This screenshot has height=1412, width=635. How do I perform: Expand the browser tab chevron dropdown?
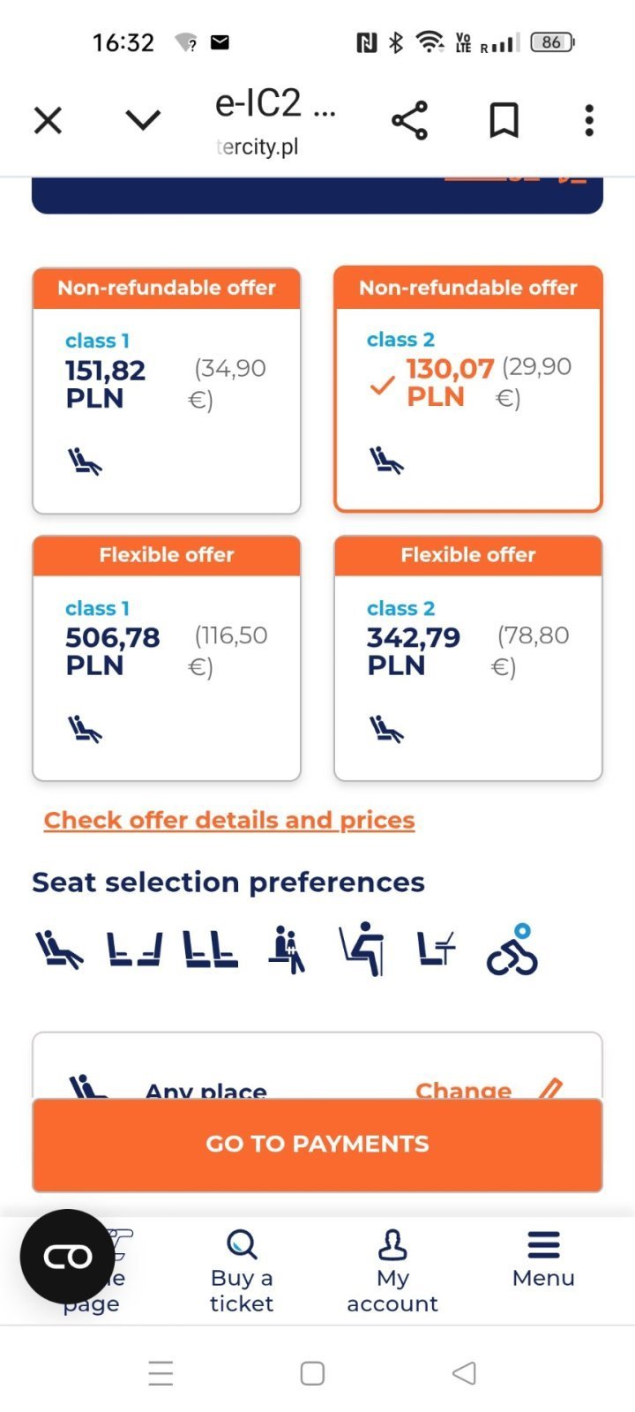tap(143, 120)
